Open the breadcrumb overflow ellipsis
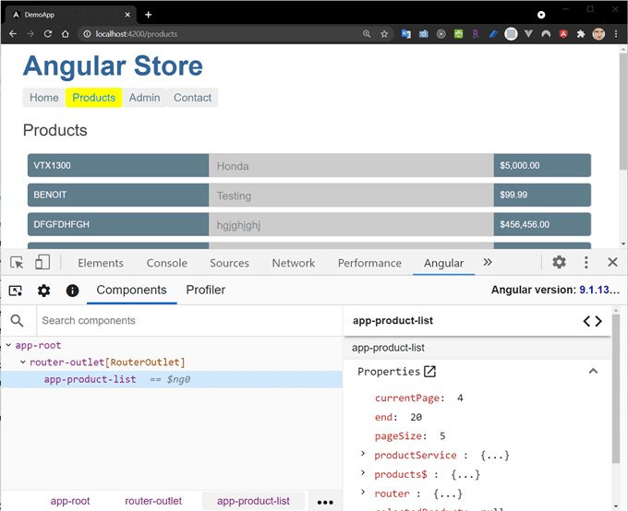 pos(325,502)
